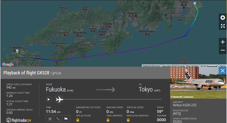Image resolution: width=227 pixels, height=123 pixels.
Task: Click the registration JA07JJ
Action: [x=177, y=114]
